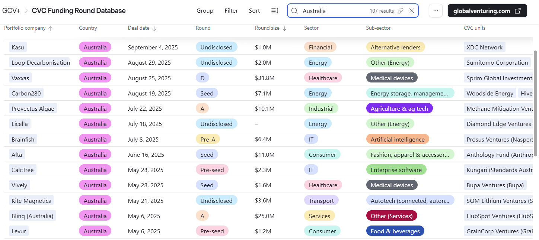Open the three-dot more options menu
This screenshot has width=539, height=240.
436,11
